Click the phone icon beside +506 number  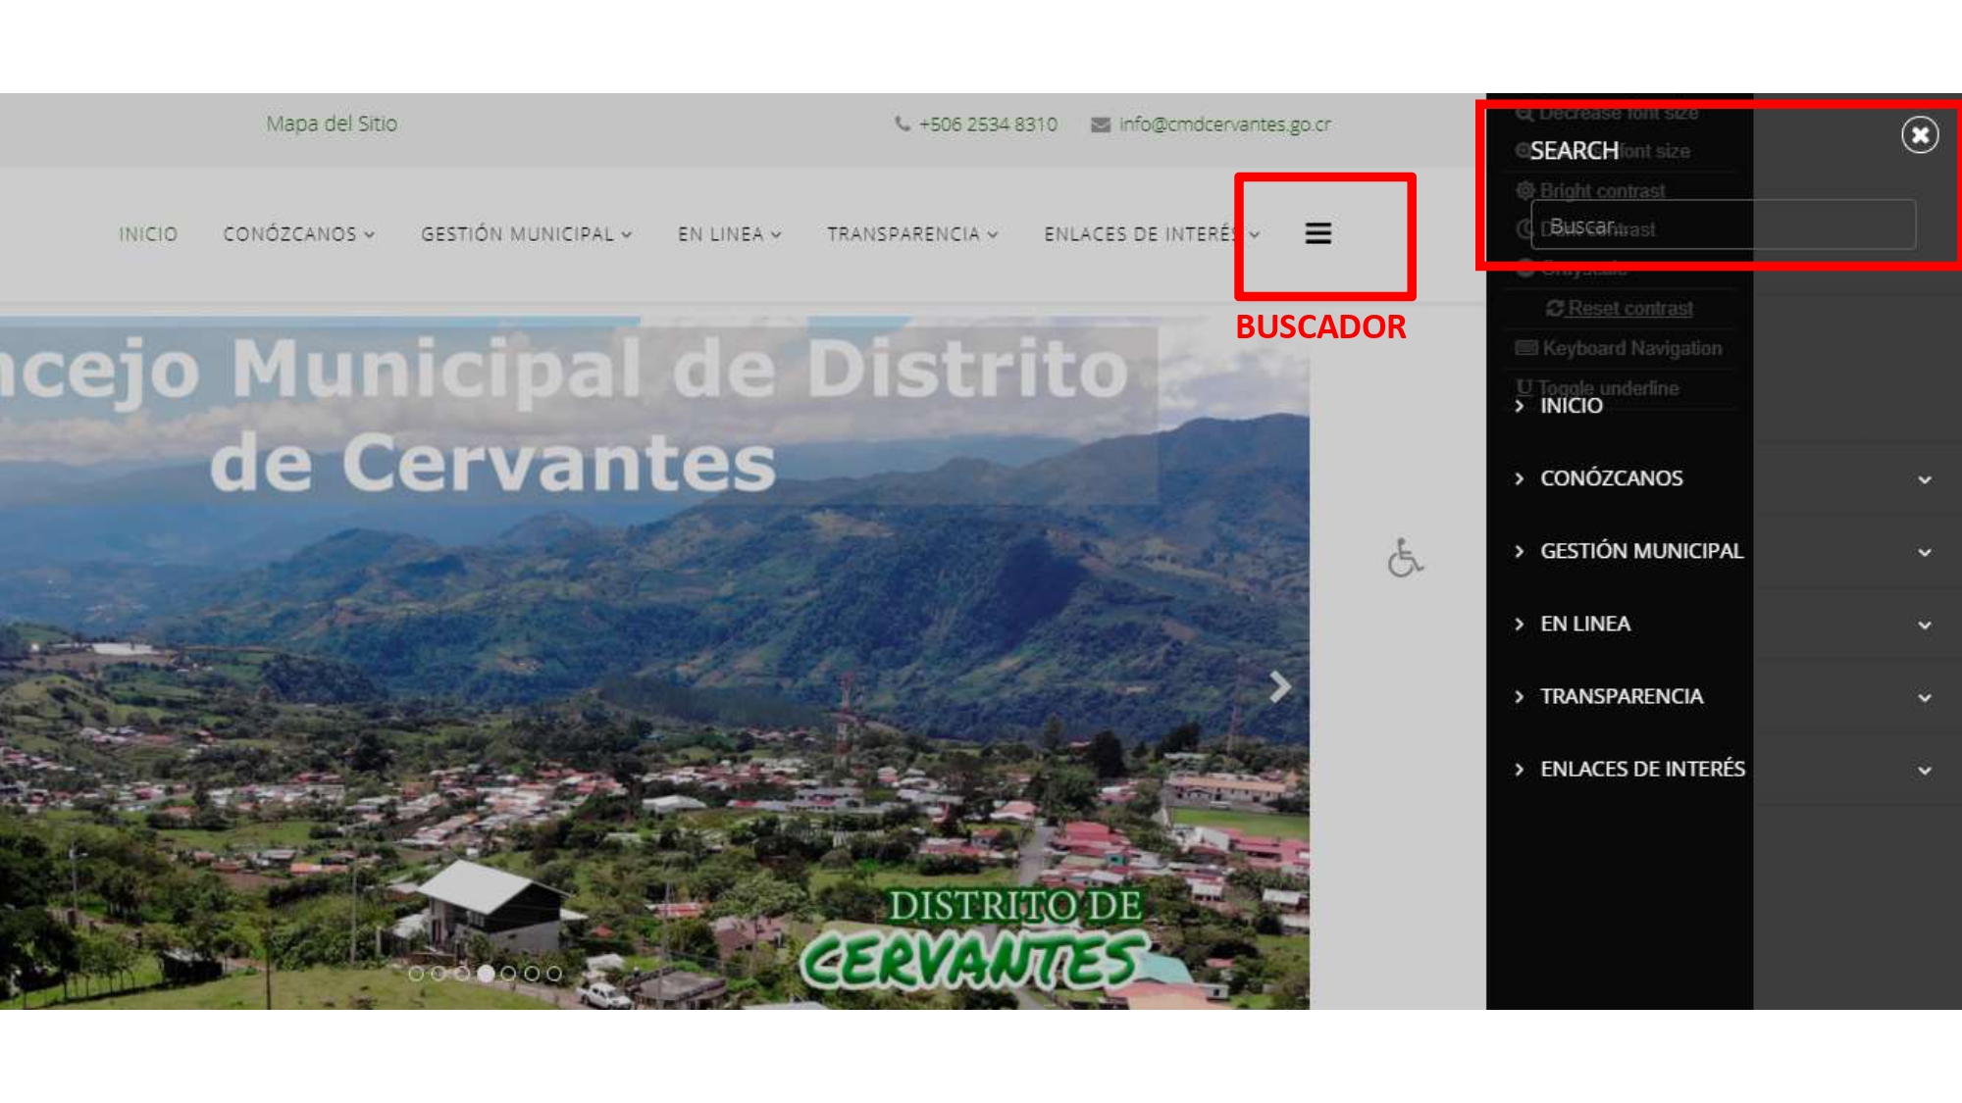902,125
